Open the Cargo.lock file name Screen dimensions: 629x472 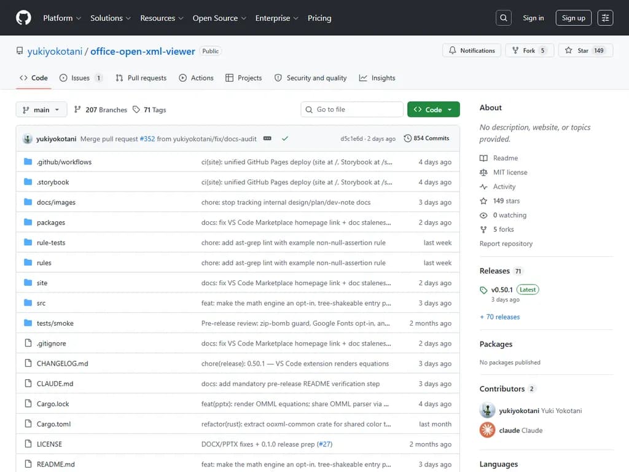[x=53, y=404]
